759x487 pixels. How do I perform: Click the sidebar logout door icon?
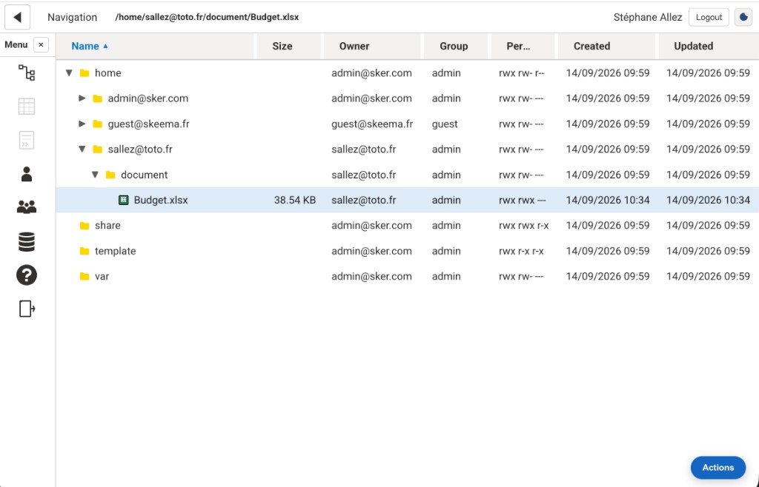coord(27,309)
